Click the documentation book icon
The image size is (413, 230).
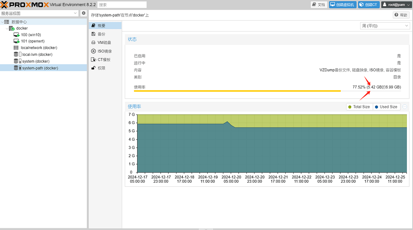pyautogui.click(x=314, y=4)
